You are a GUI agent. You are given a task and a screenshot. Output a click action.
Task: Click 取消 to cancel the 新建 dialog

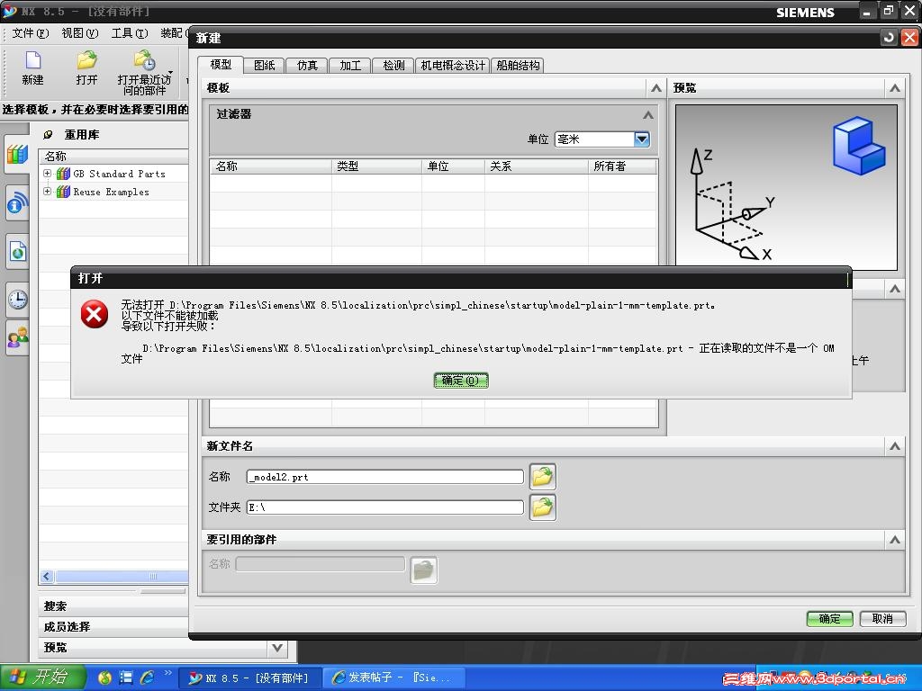[882, 619]
